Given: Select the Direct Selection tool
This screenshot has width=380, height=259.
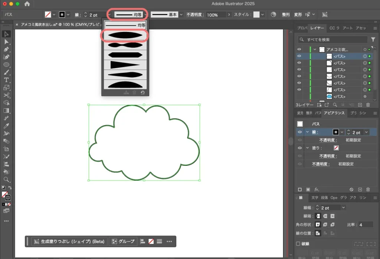Looking at the screenshot, I should click(x=6, y=42).
